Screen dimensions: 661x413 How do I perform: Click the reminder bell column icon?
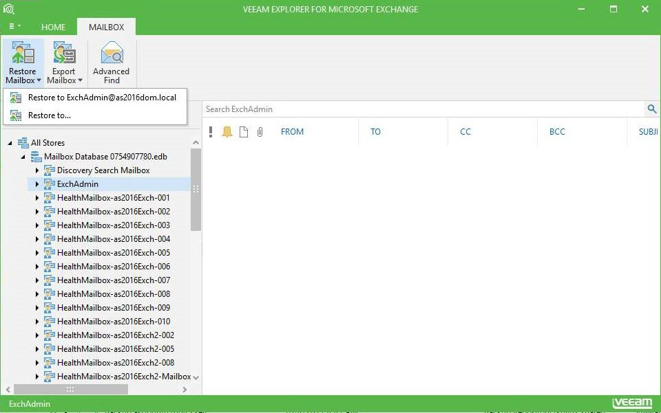point(227,132)
